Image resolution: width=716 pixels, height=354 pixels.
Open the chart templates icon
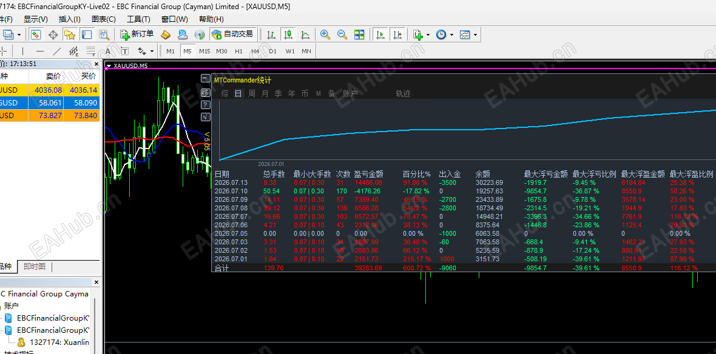[x=465, y=34]
